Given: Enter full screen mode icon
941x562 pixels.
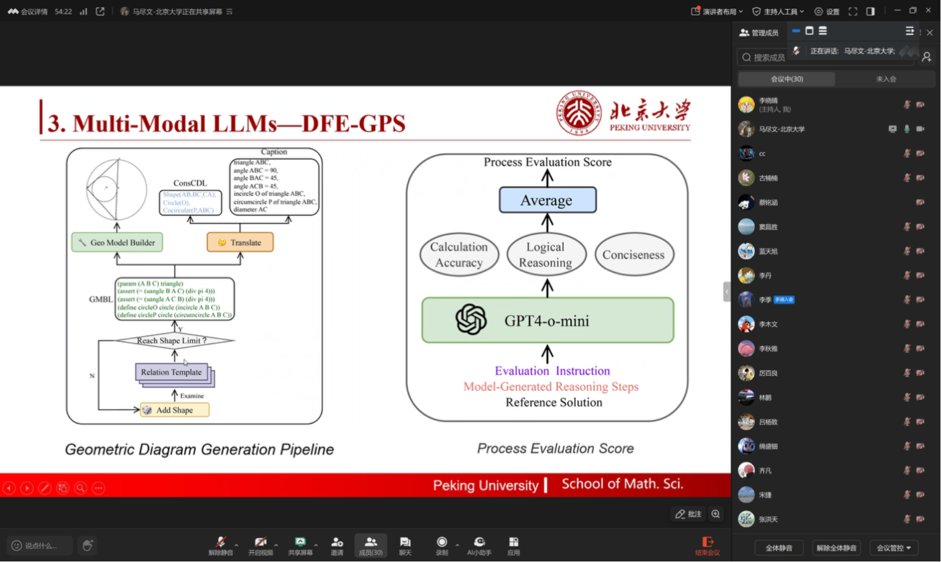Looking at the screenshot, I should [x=853, y=11].
